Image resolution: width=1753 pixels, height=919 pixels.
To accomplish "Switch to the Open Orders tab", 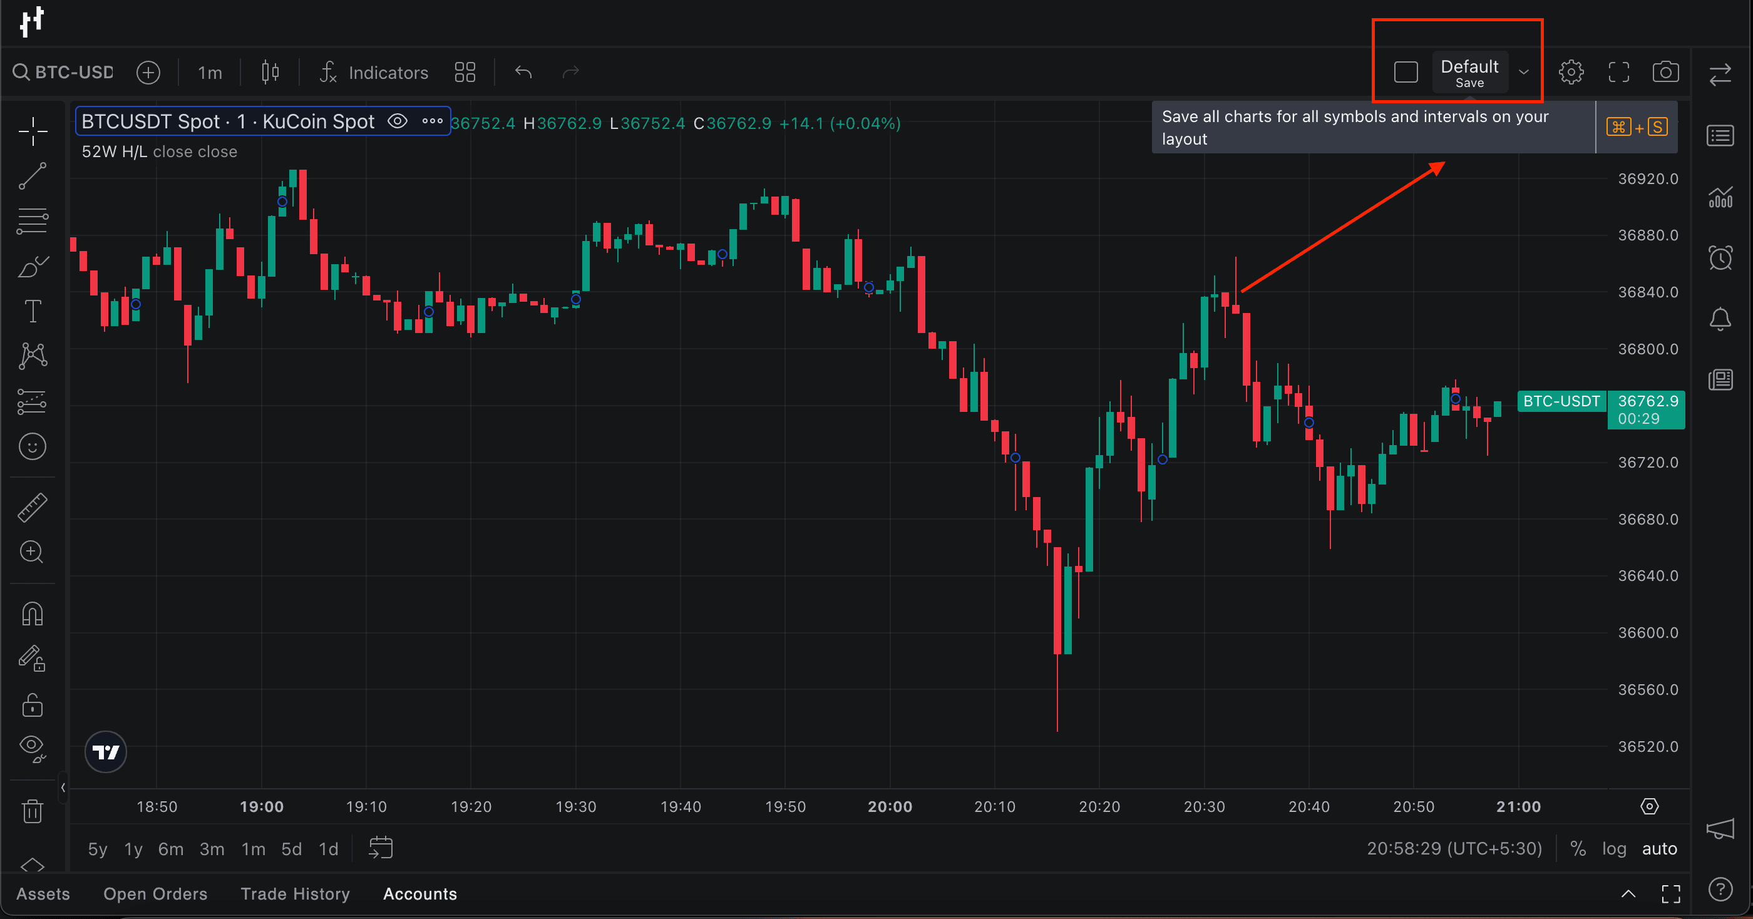I will point(155,895).
